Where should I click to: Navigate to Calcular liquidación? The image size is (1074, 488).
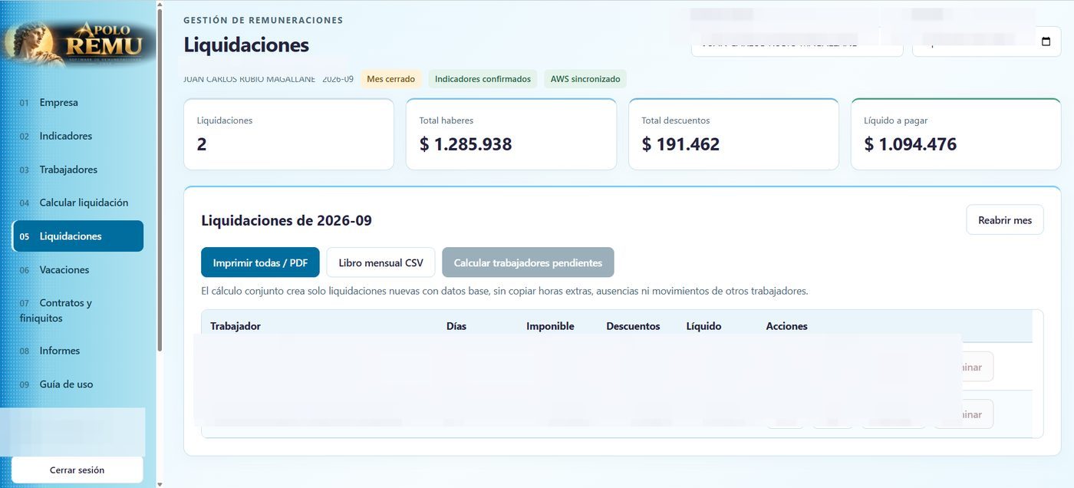click(x=77, y=203)
